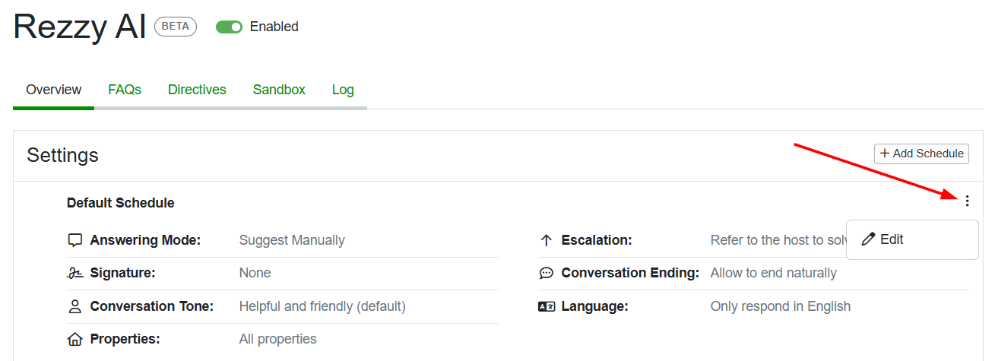The width and height of the screenshot is (995, 361).
Task: Click the BETA badge next to title
Action: pos(176,27)
